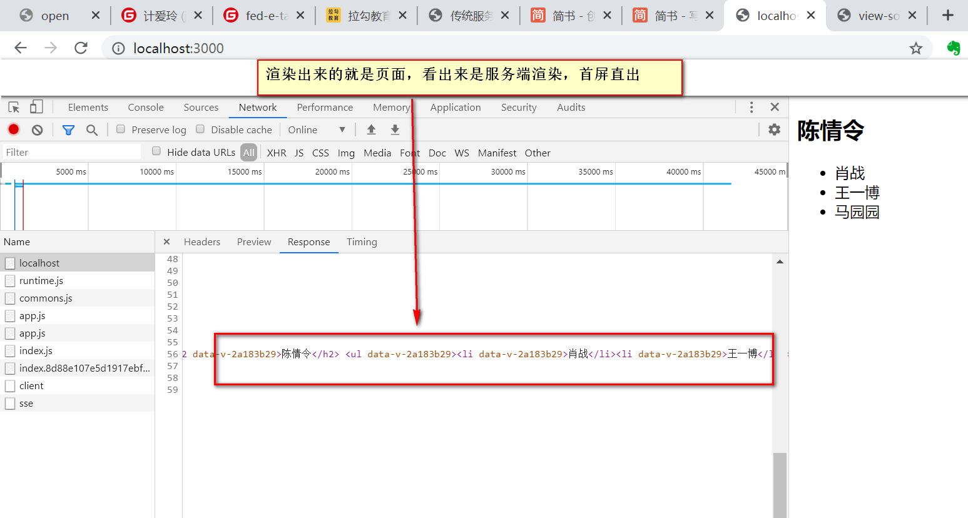Open the Evernote extension icon

click(953, 48)
